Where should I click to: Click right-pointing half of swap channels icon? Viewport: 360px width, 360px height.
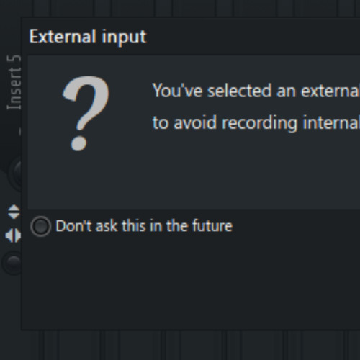(17, 235)
